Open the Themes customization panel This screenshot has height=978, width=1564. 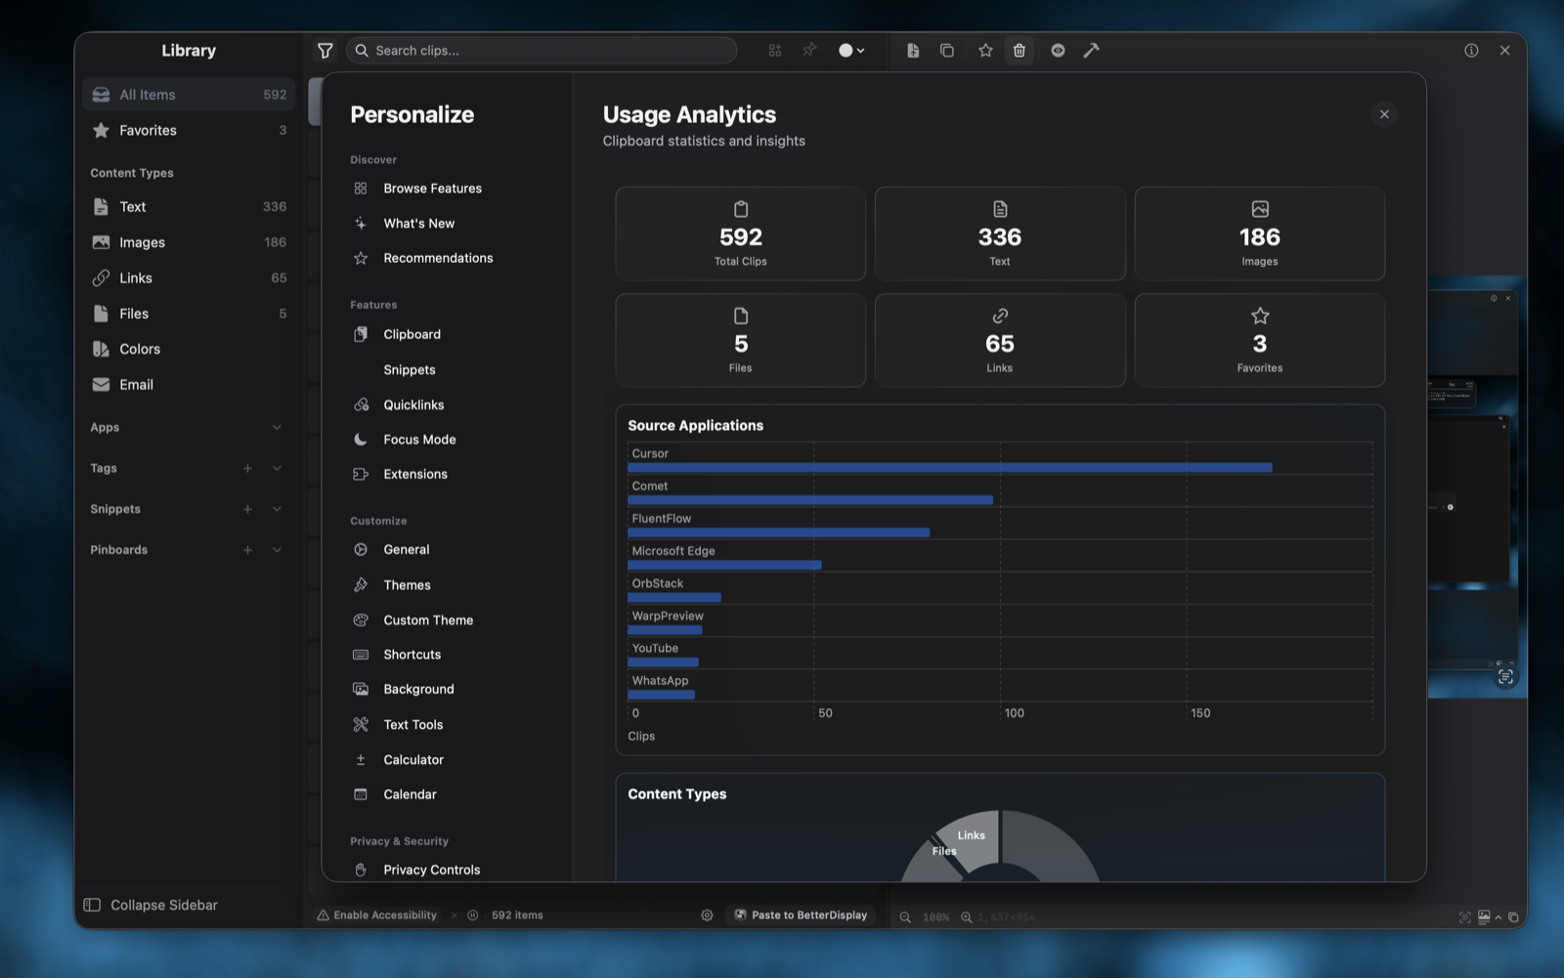pyautogui.click(x=407, y=584)
